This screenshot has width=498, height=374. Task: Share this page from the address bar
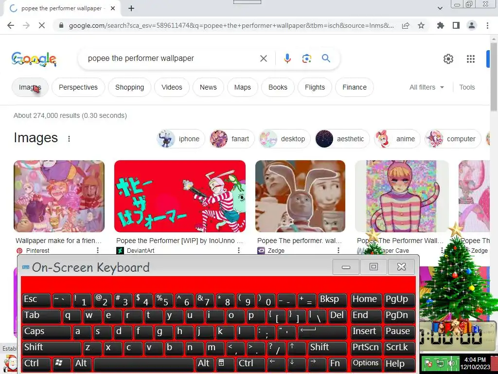(406, 25)
